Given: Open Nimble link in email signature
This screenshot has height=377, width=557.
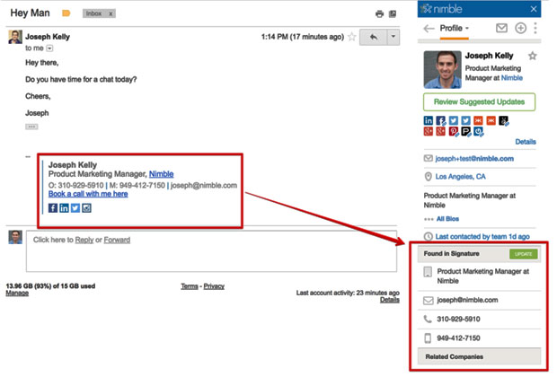Looking at the screenshot, I should point(162,174).
